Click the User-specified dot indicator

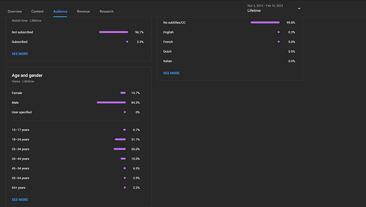125,112
